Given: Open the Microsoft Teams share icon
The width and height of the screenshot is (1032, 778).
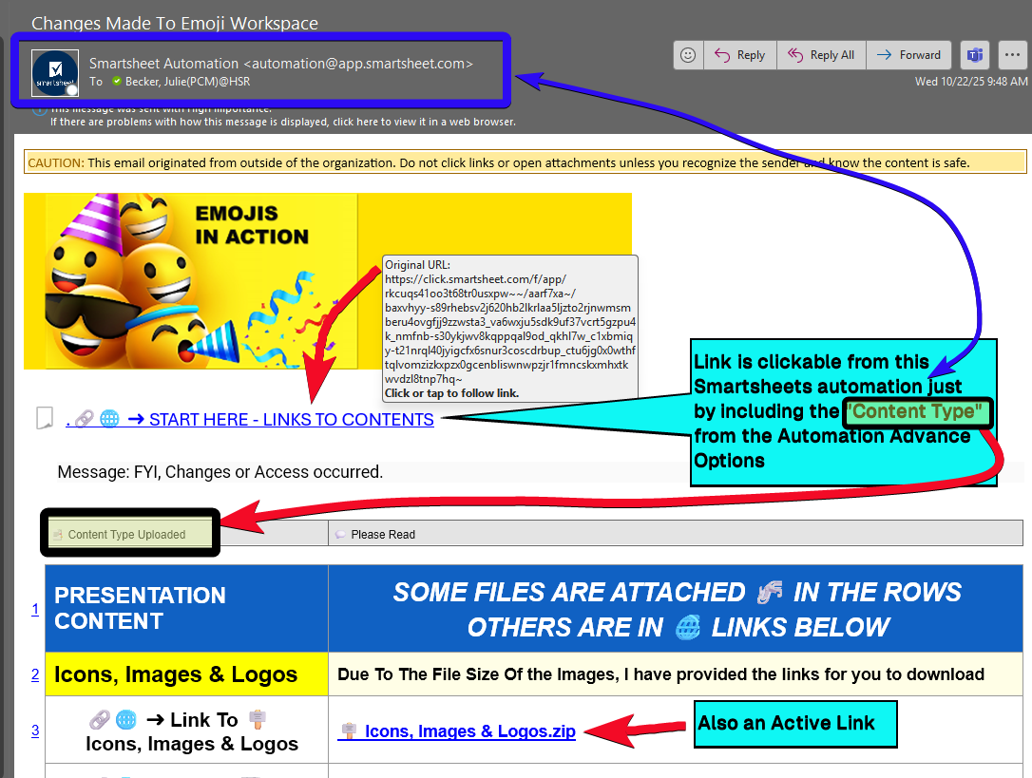Looking at the screenshot, I should 975,55.
